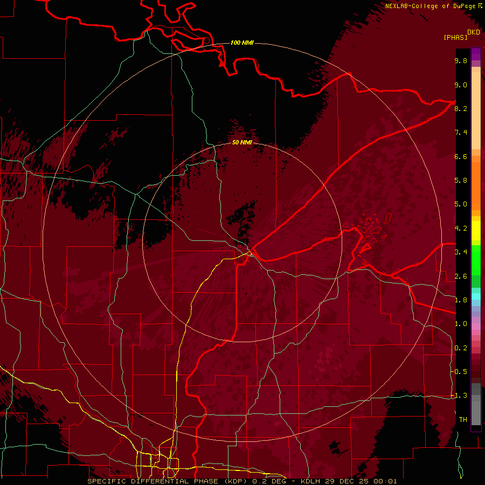Click the [PHAS] unit label
The width and height of the screenshot is (485, 485).
[x=455, y=37]
